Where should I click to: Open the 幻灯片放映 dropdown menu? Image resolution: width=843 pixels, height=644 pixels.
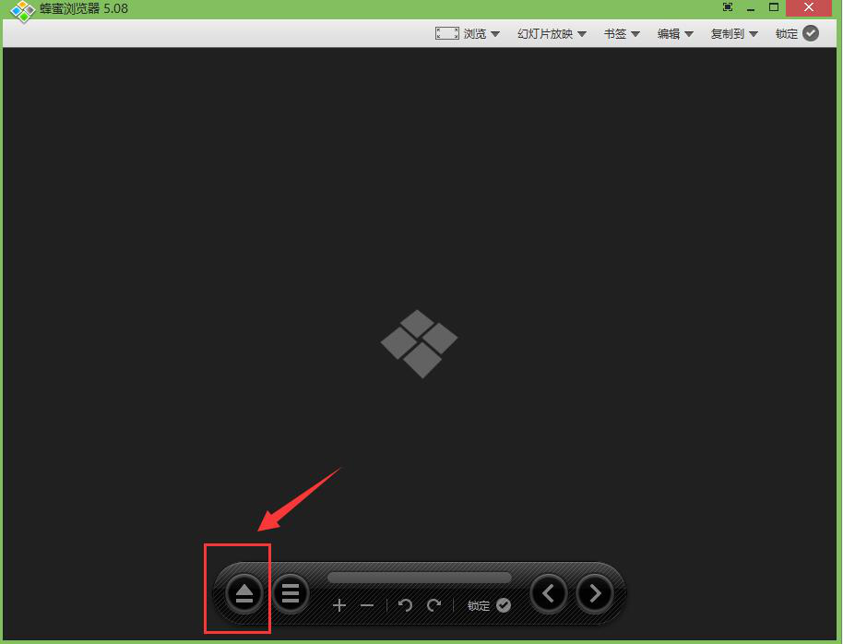552,34
